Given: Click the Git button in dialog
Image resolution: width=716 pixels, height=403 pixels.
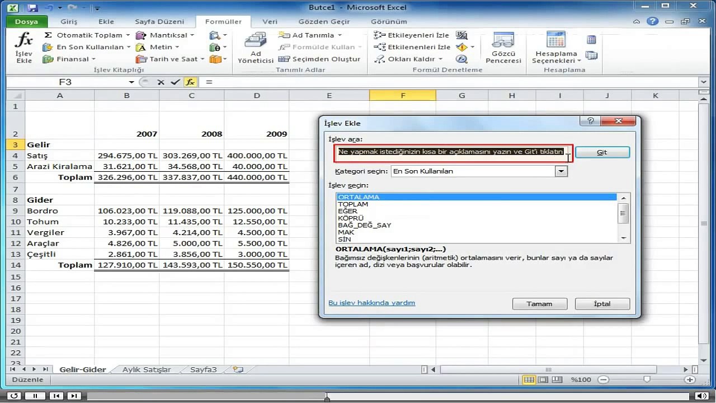Looking at the screenshot, I should pos(602,152).
